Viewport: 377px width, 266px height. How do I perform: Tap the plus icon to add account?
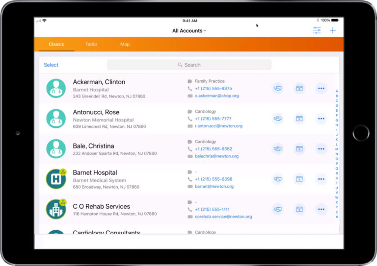[x=333, y=30]
